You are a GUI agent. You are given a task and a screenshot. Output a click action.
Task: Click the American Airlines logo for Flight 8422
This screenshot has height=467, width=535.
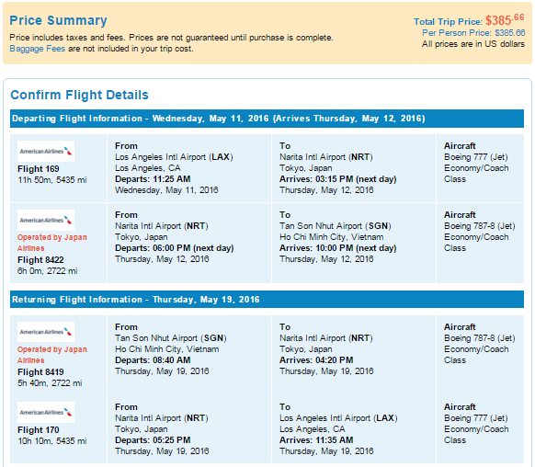pos(46,220)
